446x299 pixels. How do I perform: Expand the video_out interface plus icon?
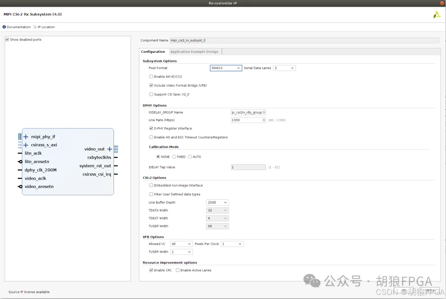(x=109, y=149)
